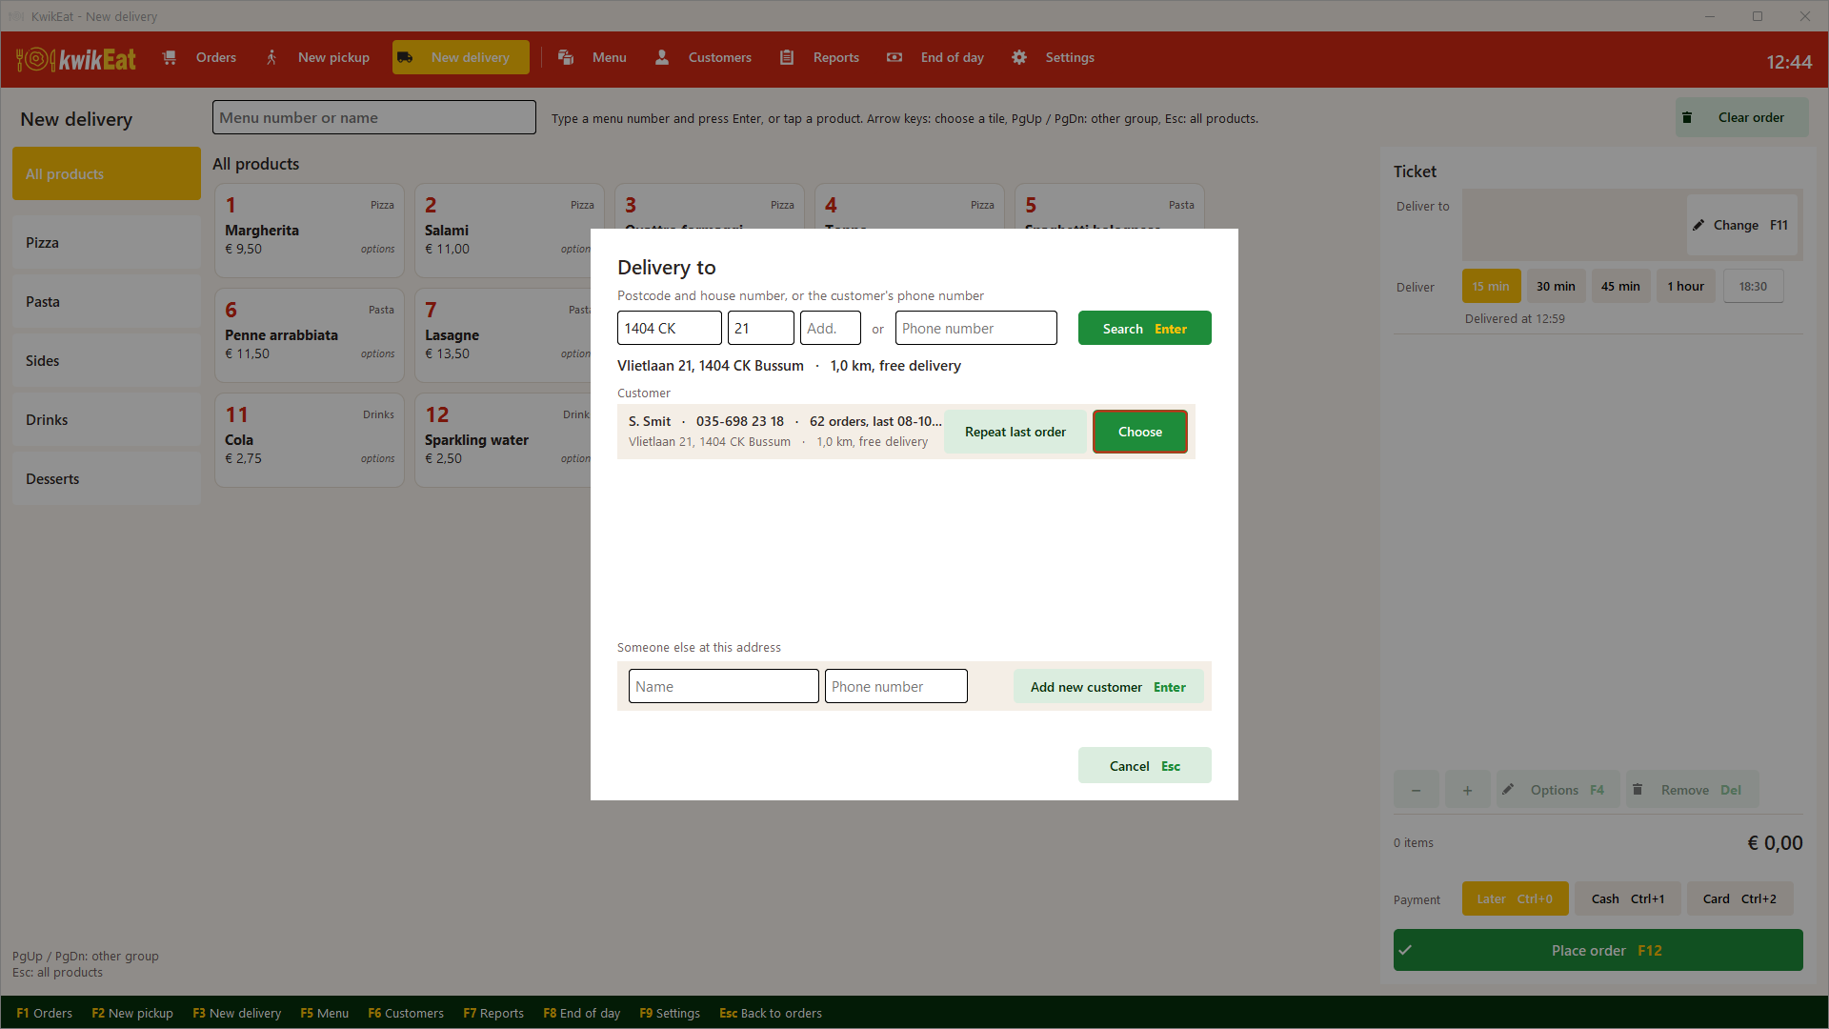The height and width of the screenshot is (1029, 1829).
Task: Open the Pizza product group
Action: (x=107, y=243)
